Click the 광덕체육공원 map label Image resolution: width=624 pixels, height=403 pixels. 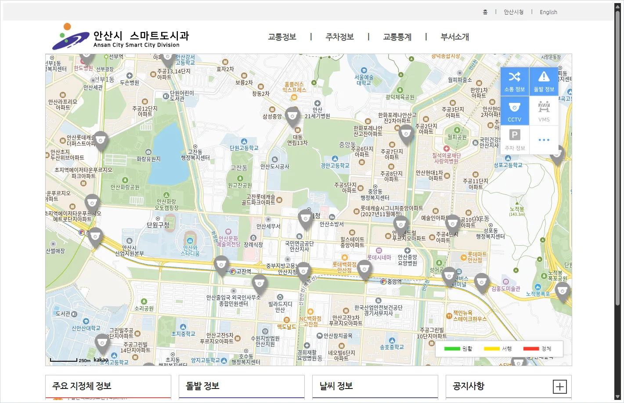coord(400,97)
